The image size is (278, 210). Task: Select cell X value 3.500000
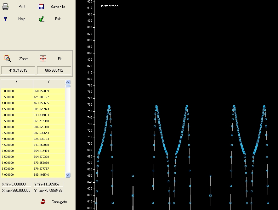pyautogui.click(x=17, y=133)
